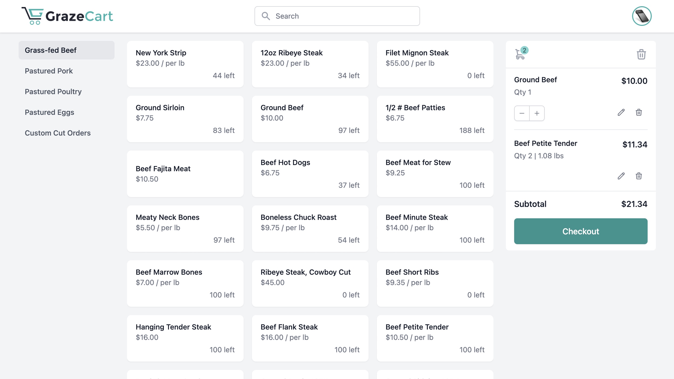Viewport: 674px width, 379px height.
Task: Edit the Beef Petite Tender cart item
Action: coord(621,176)
